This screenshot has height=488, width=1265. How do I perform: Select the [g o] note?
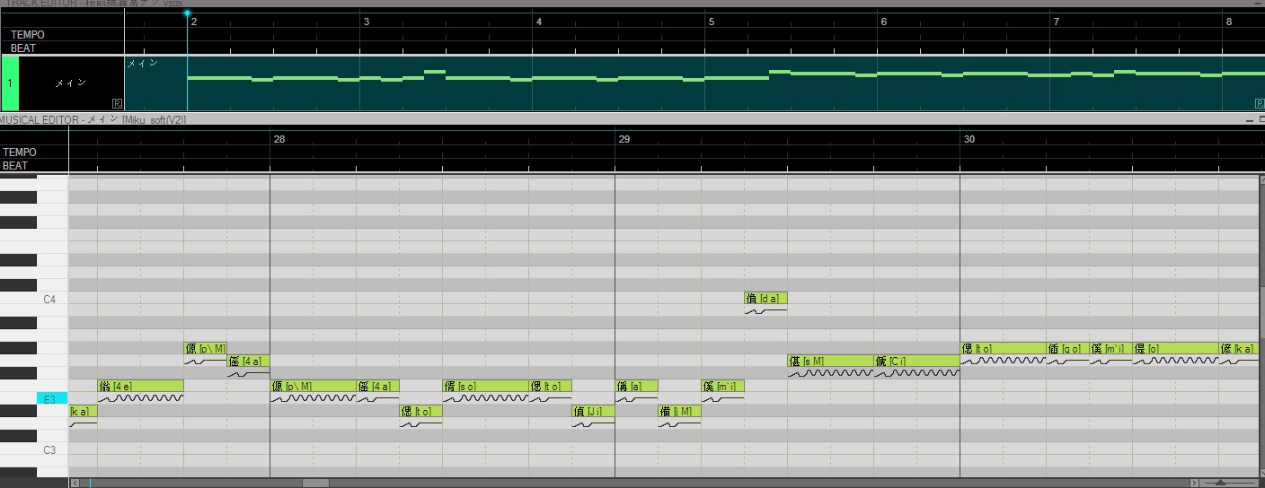click(1068, 348)
